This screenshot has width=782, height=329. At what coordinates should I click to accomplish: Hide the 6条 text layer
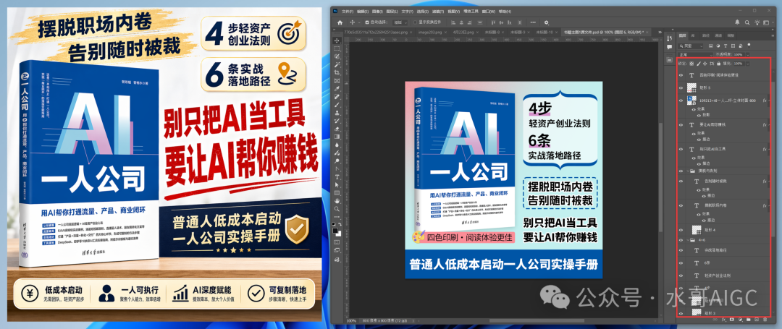click(x=681, y=262)
